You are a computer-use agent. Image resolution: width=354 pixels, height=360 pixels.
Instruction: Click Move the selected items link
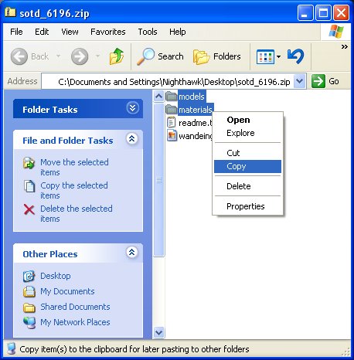pyautogui.click(x=74, y=167)
